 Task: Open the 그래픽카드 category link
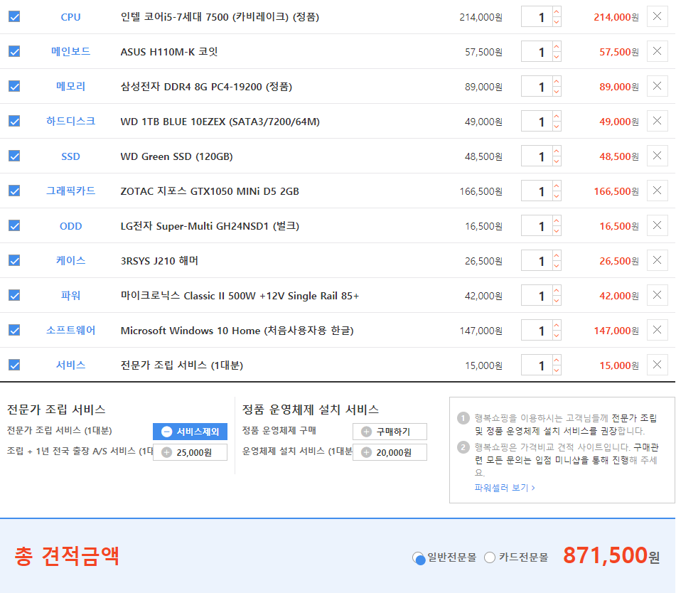(x=70, y=191)
